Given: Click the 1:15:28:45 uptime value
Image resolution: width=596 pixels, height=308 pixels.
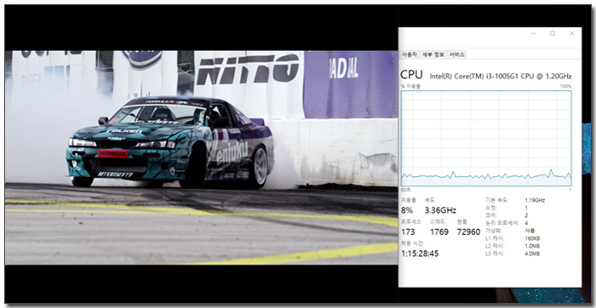Looking at the screenshot, I should click(x=420, y=254).
